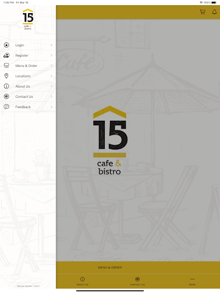220x293 pixels.
Task: Tap the MENU & ORDER bottom button
Action: point(110,267)
